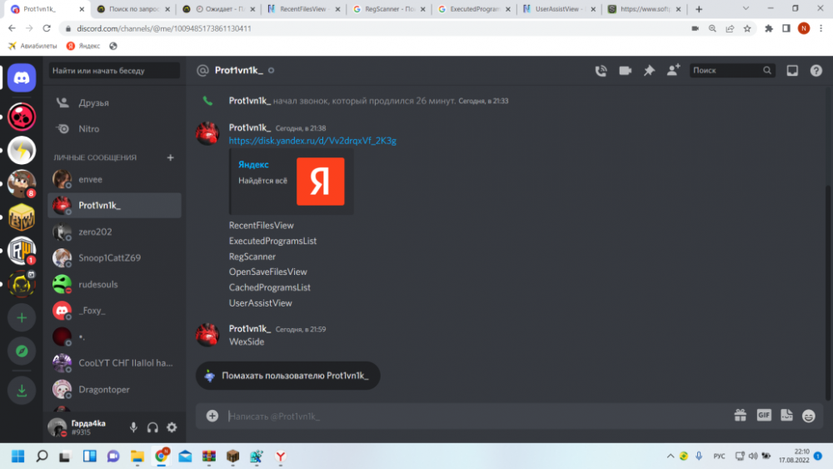Viewport: 833px width, 469px height.
Task: Open the Авиабилеты bookmark
Action: [x=32, y=46]
